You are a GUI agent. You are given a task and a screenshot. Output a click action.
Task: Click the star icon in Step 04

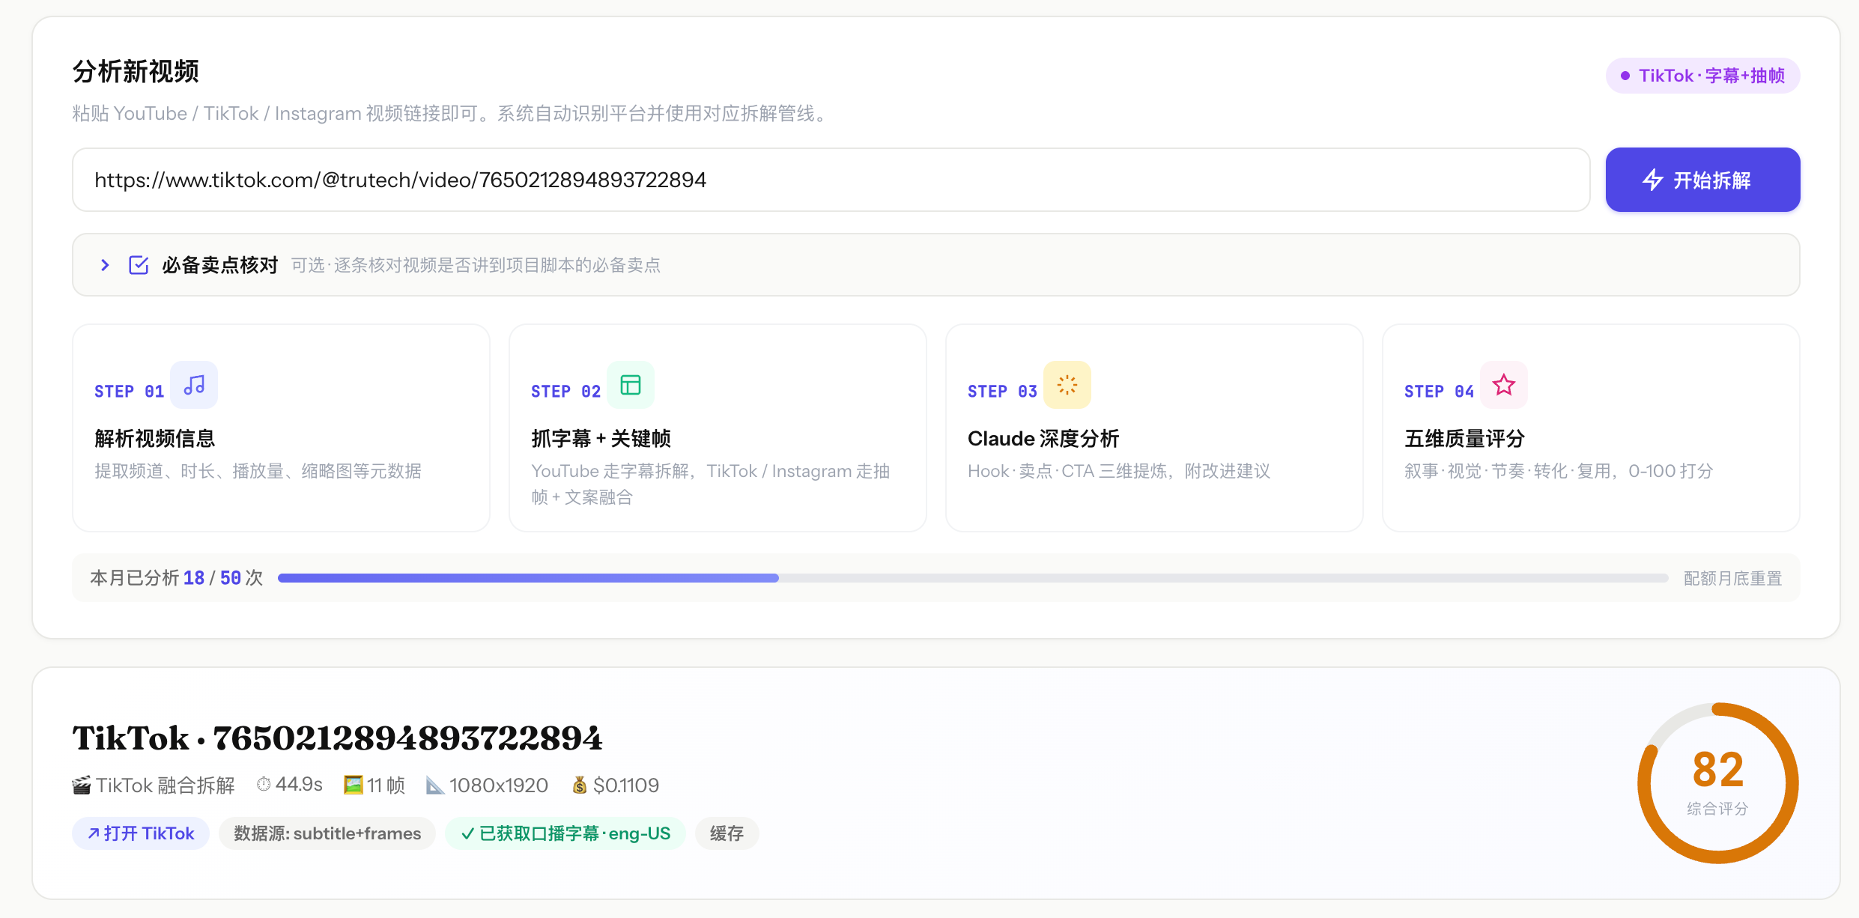[x=1504, y=385]
